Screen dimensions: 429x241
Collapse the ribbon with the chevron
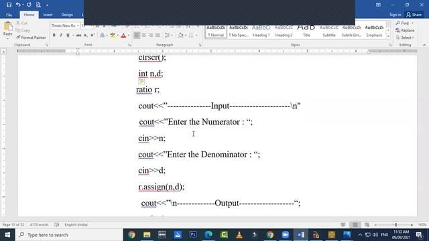[x=424, y=45]
